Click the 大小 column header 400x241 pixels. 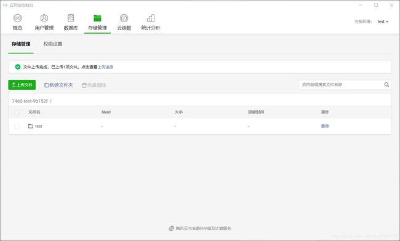click(178, 112)
